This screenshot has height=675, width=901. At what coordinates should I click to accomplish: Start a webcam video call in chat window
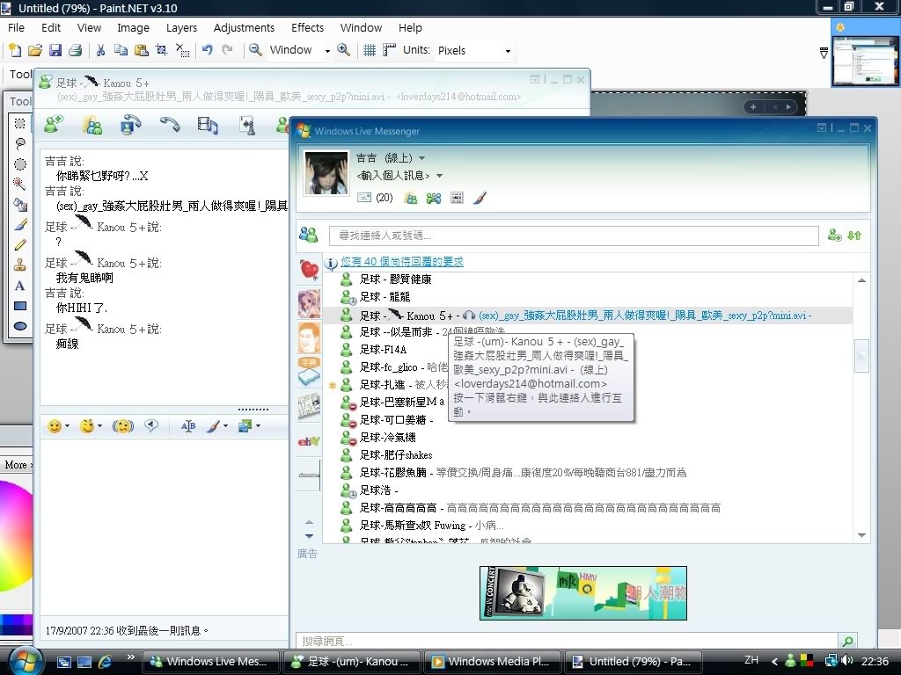[x=130, y=125]
